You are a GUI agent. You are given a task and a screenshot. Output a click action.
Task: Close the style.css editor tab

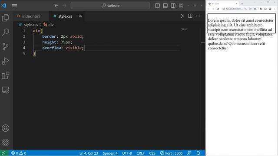(80, 16)
